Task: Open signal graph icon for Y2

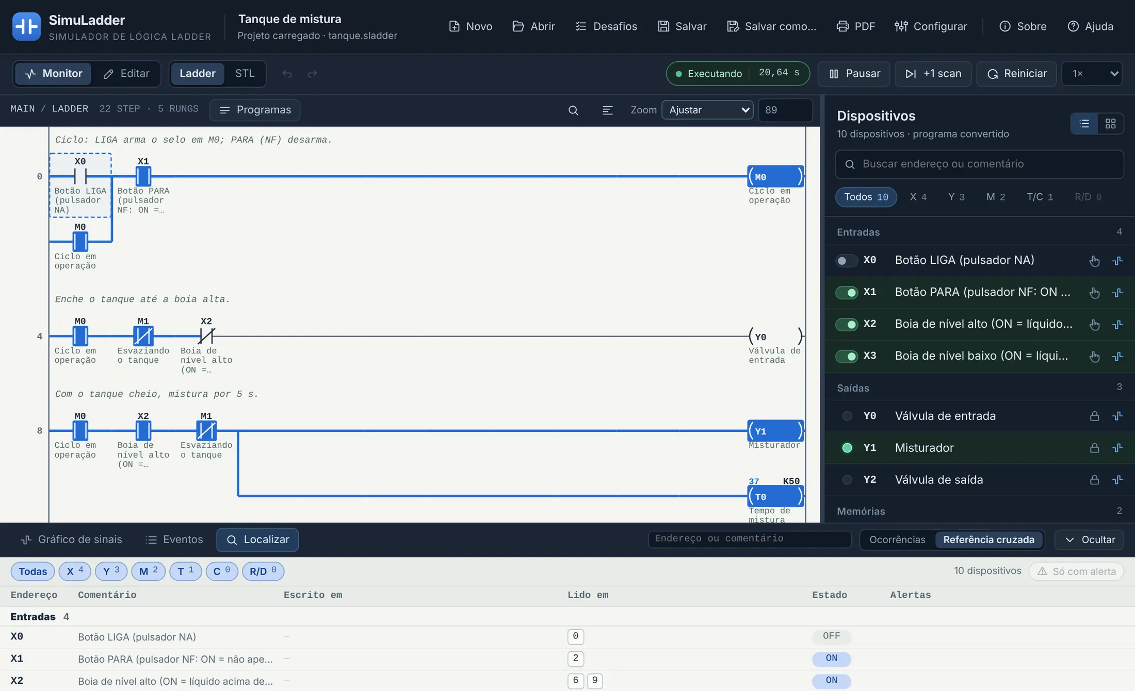Action: point(1117,480)
